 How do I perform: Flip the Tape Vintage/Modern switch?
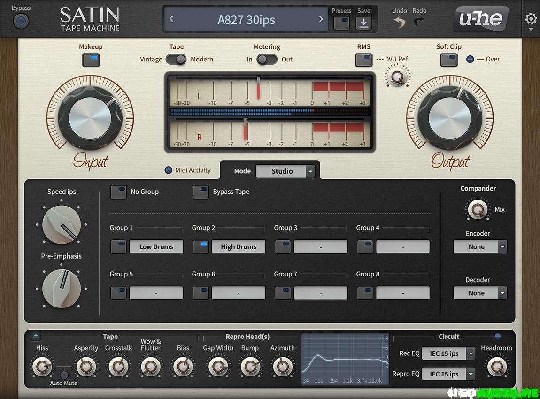tap(176, 59)
